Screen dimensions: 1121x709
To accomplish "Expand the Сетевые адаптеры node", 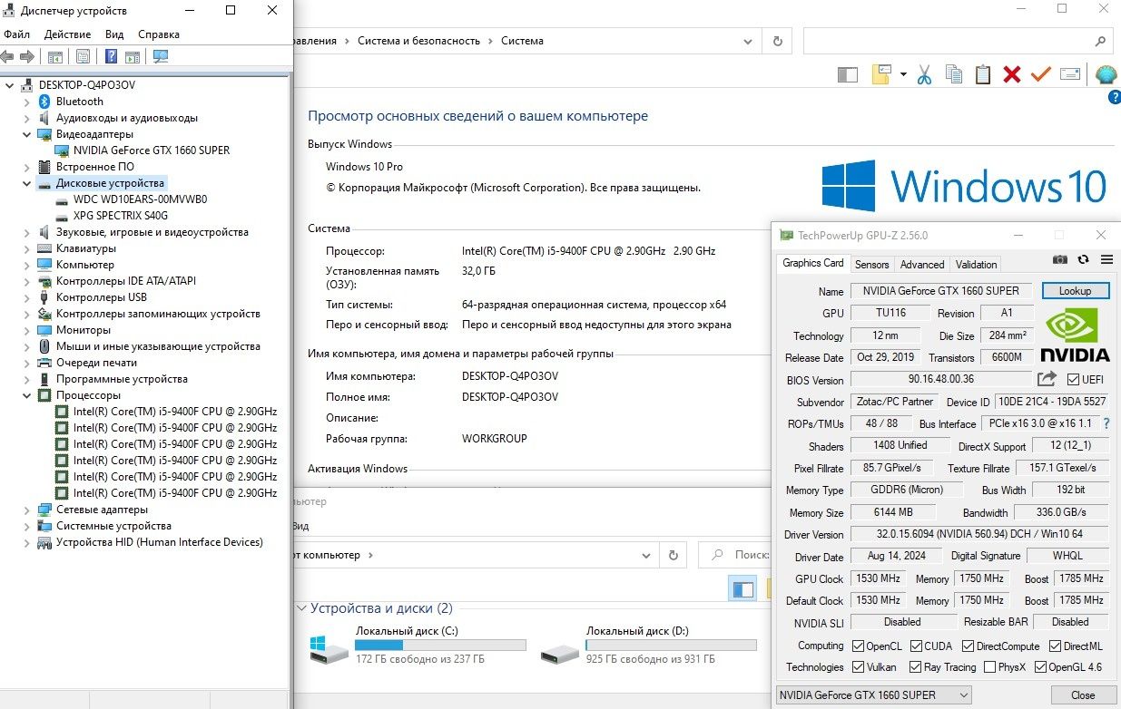I will [27, 510].
